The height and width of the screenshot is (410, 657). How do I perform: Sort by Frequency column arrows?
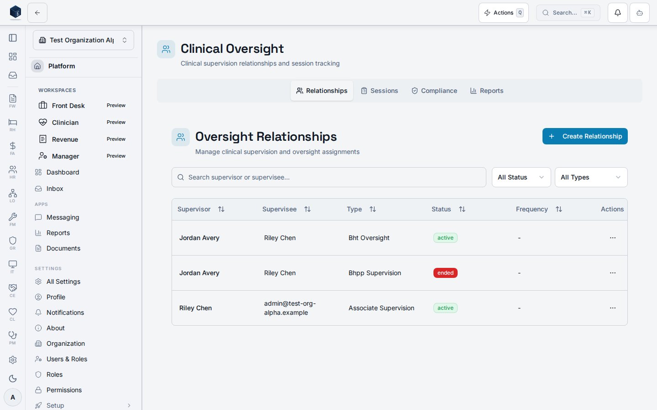click(559, 209)
